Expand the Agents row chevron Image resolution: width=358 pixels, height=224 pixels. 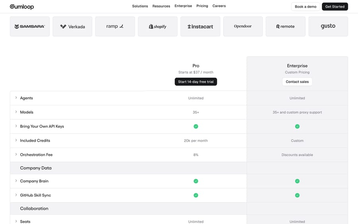[16, 98]
